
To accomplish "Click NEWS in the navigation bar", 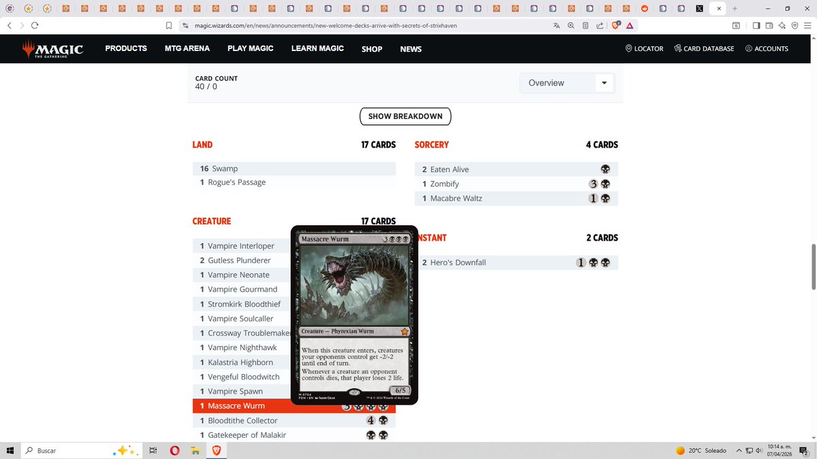I will (x=411, y=49).
